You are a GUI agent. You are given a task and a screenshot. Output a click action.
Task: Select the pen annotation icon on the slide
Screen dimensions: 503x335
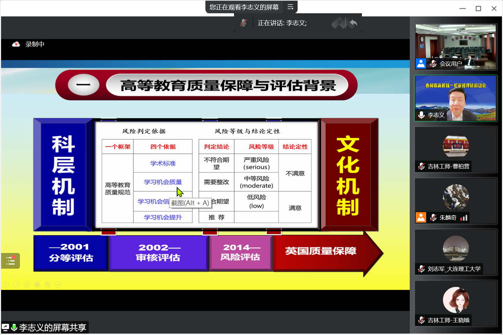tap(27, 285)
